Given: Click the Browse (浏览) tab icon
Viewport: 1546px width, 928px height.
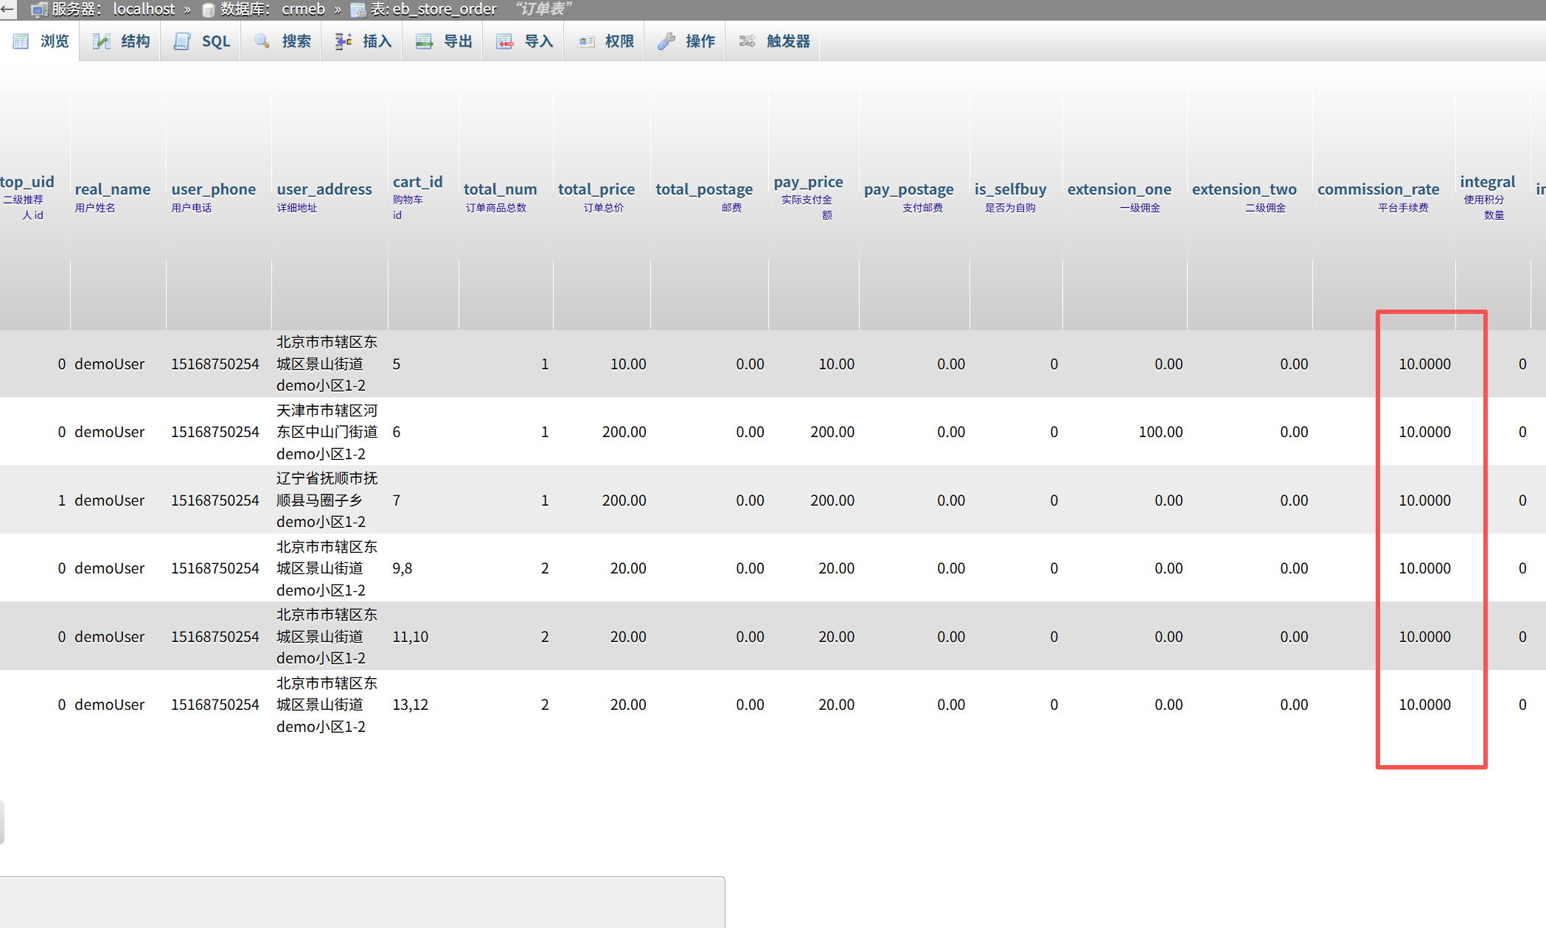Looking at the screenshot, I should click(21, 41).
